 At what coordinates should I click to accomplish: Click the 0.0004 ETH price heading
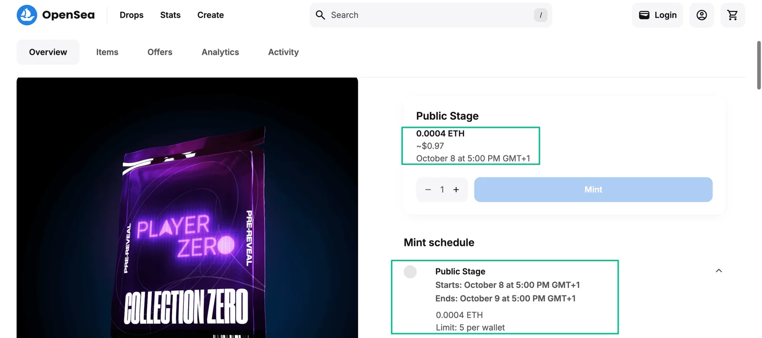coord(441,133)
